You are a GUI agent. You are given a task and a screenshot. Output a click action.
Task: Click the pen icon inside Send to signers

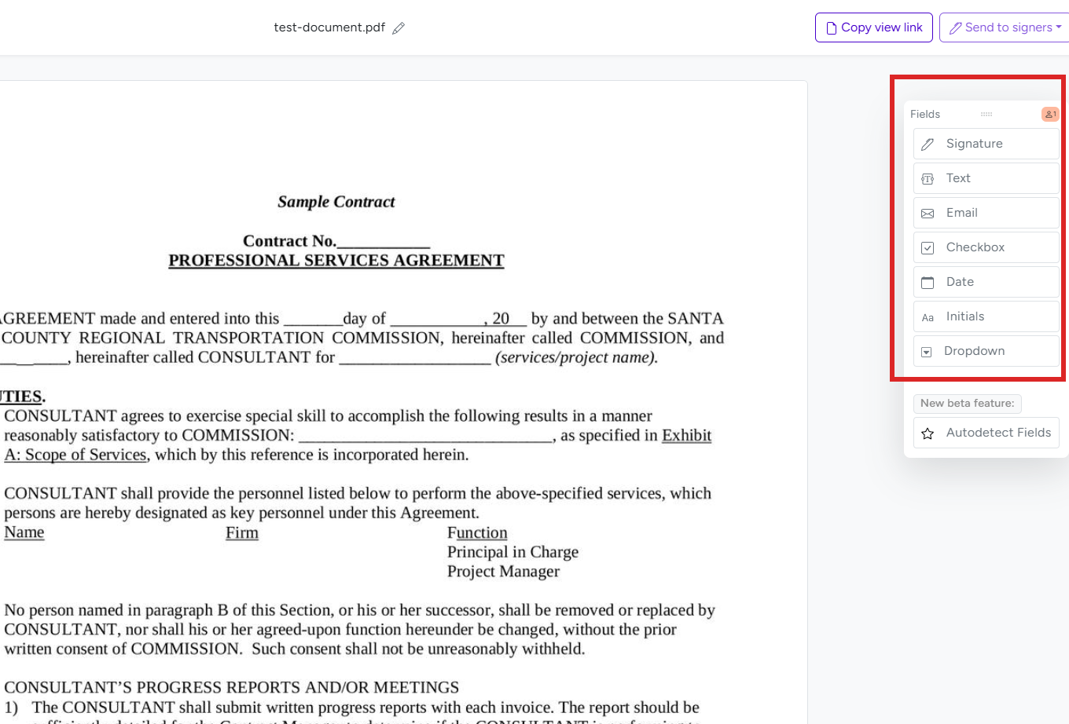(x=955, y=27)
